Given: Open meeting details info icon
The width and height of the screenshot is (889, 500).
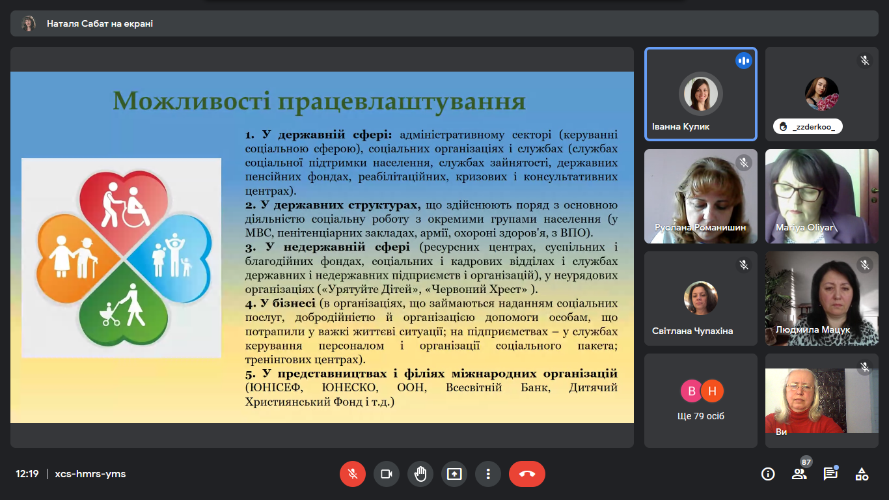Looking at the screenshot, I should coord(768,474).
